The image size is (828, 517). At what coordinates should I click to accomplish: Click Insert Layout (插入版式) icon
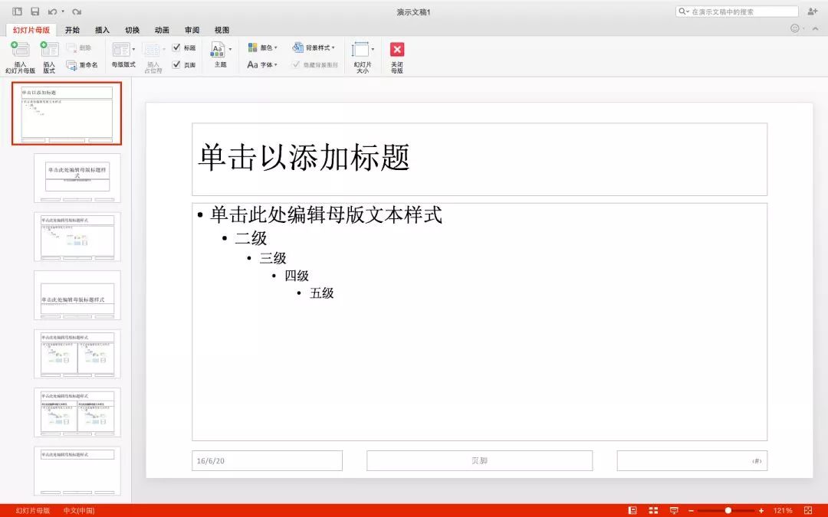click(x=49, y=50)
